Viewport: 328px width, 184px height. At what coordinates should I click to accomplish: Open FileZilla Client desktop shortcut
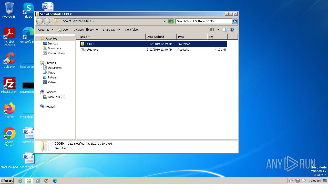[x=9, y=85]
